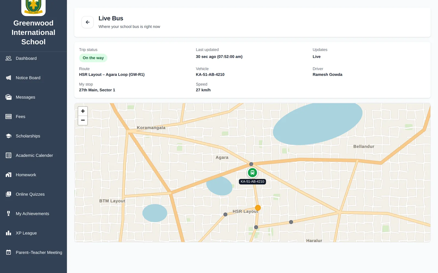Click the Greenwood International School title

(x=33, y=32)
